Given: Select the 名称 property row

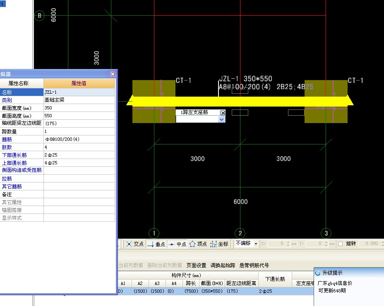Looking at the screenshot, I should [x=57, y=92].
